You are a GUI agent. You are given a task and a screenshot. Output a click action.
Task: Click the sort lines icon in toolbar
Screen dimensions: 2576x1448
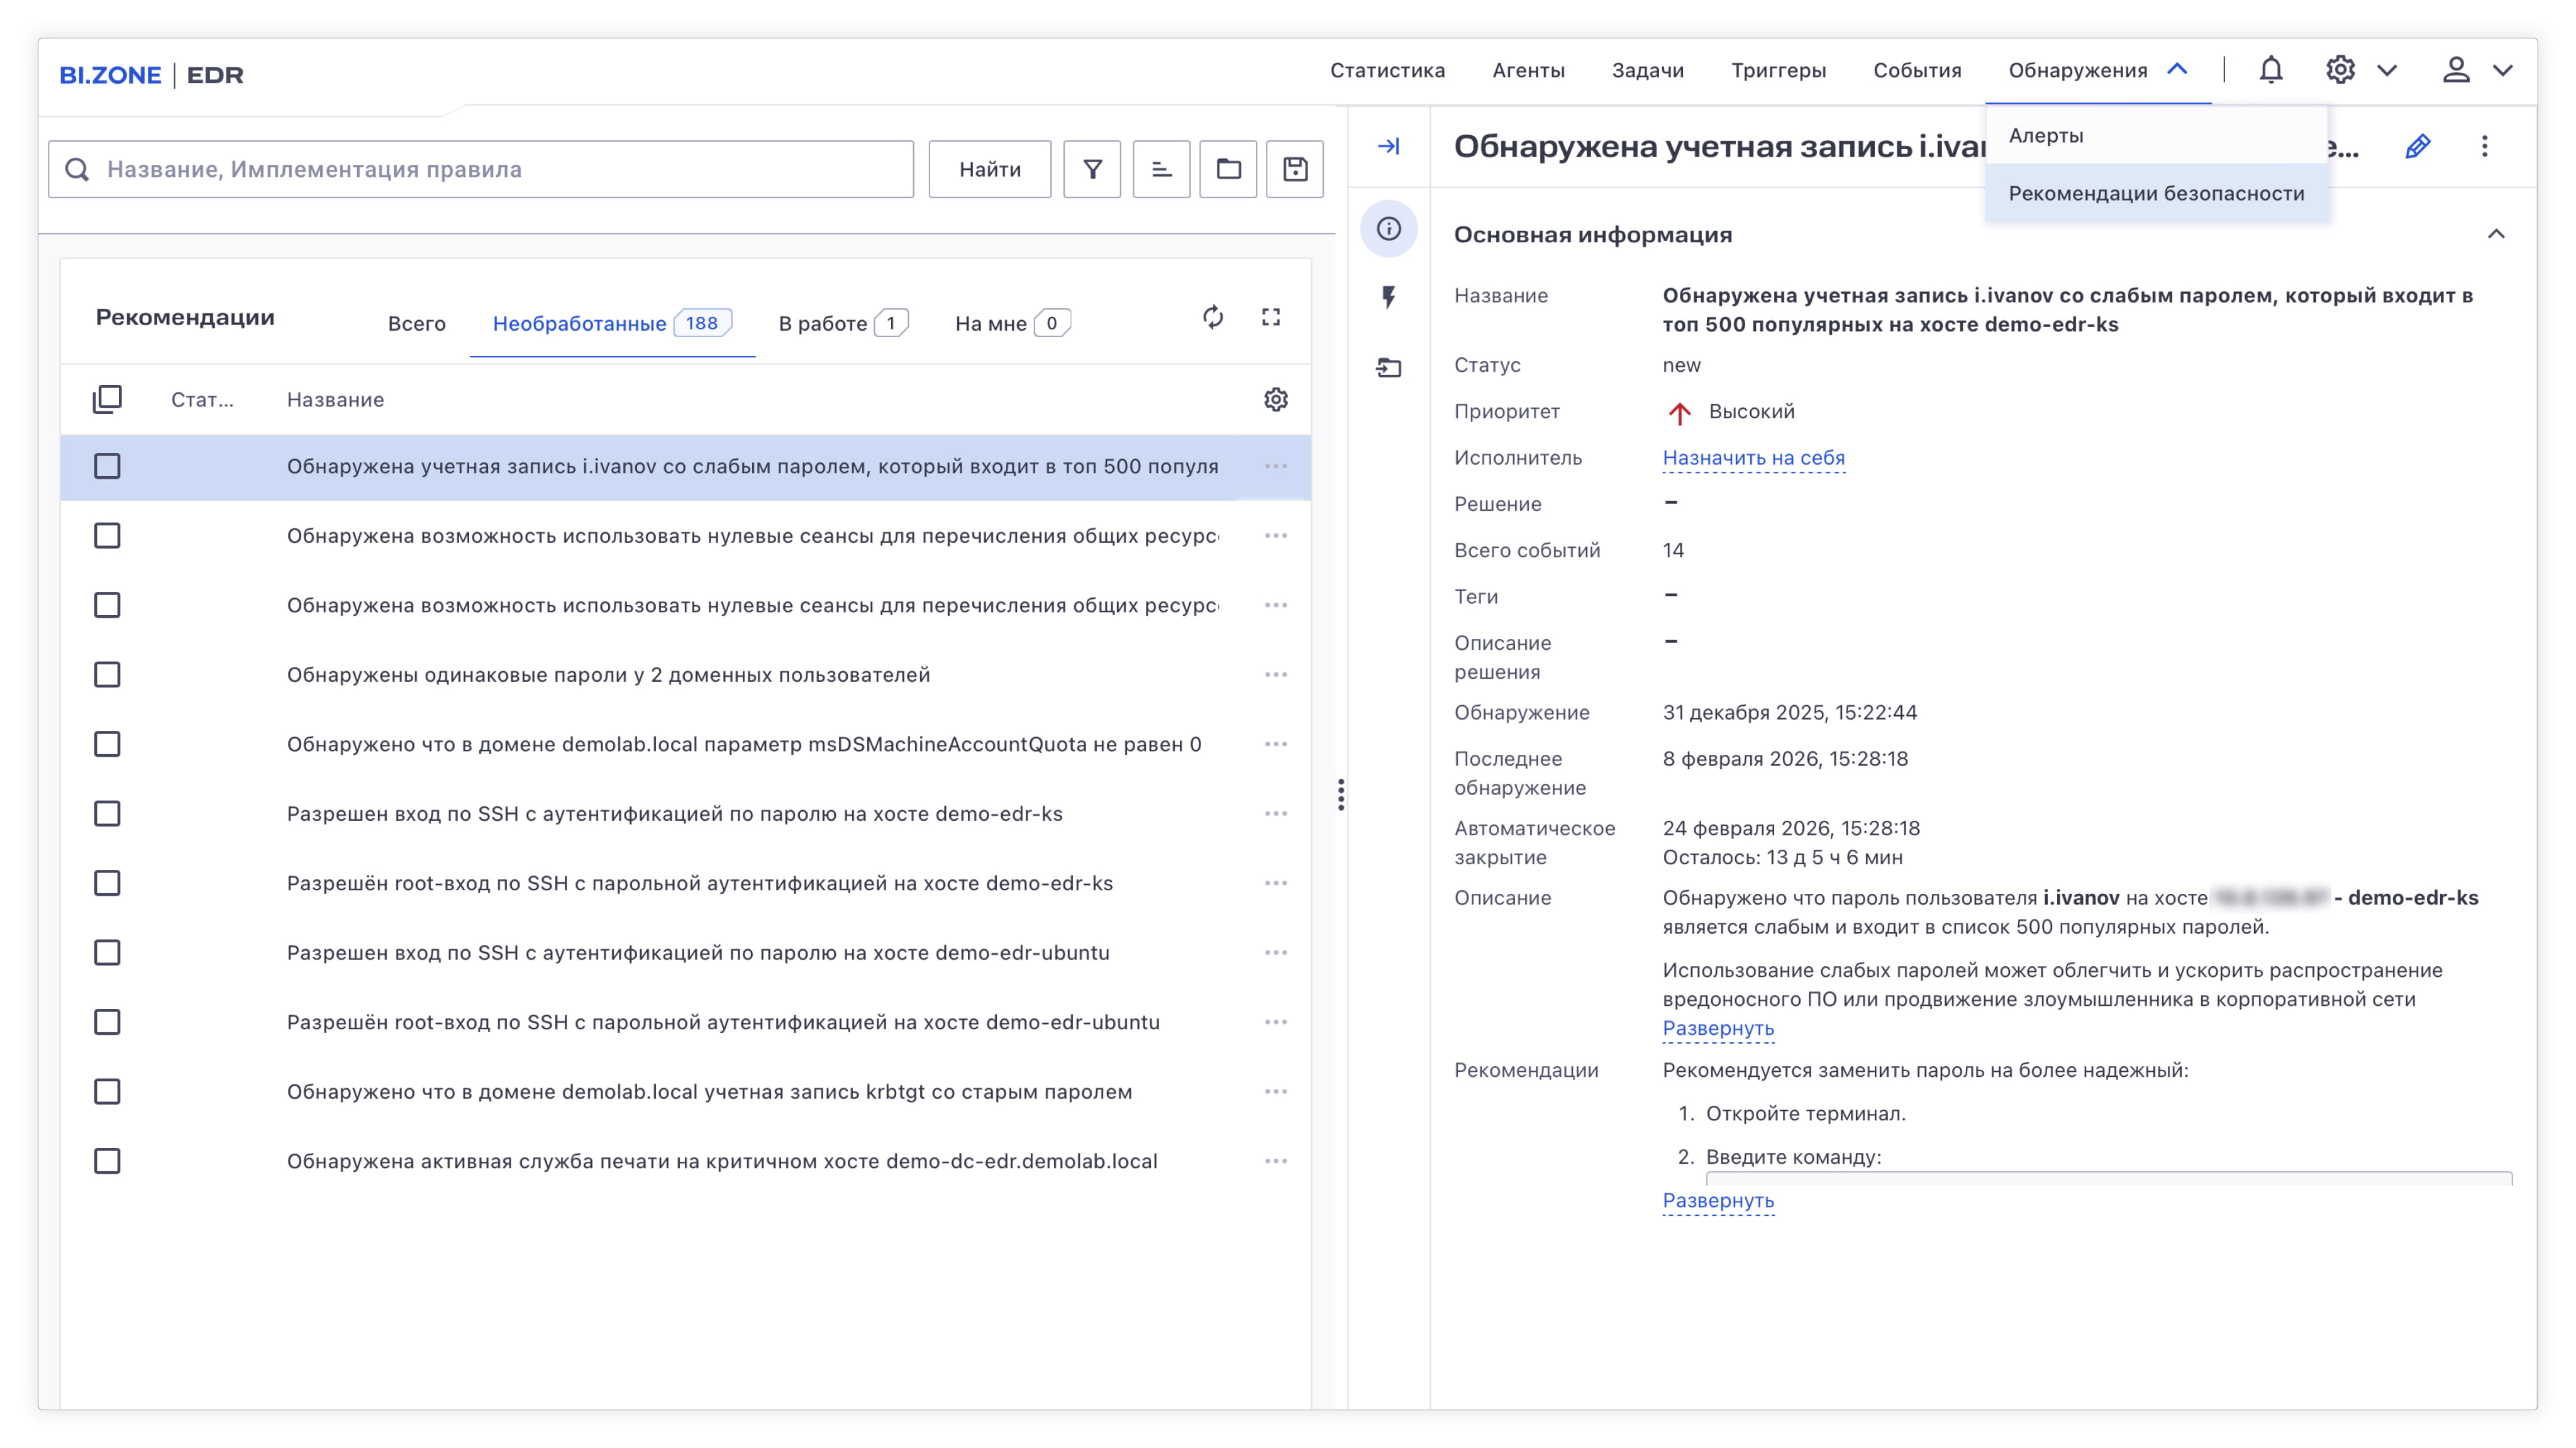tap(1161, 169)
